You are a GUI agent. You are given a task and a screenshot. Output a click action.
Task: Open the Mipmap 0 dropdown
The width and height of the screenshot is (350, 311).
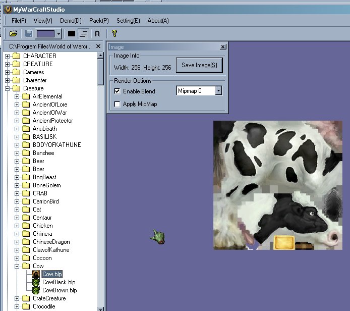[x=218, y=91]
